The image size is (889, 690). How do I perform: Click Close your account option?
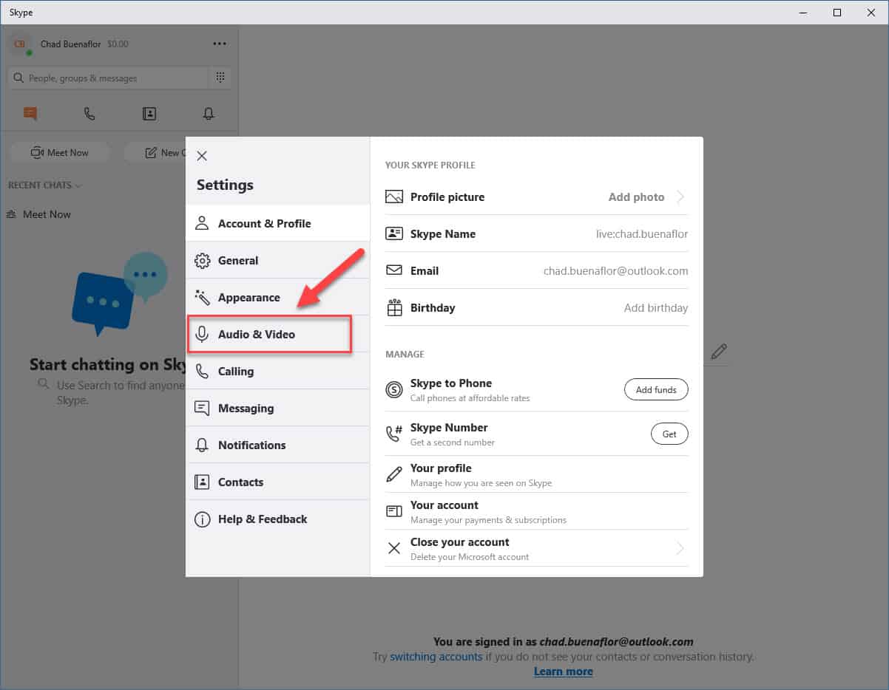537,548
